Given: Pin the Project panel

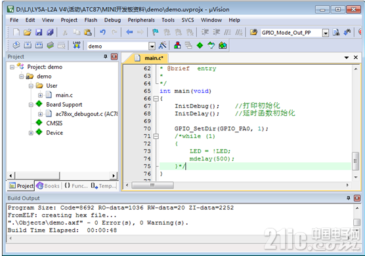Looking at the screenshot, I should 106,56.
